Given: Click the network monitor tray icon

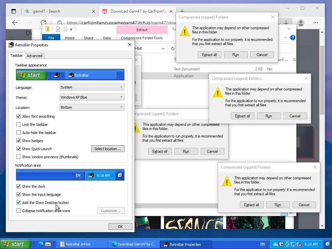Looking at the screenshot, I should point(293,244).
